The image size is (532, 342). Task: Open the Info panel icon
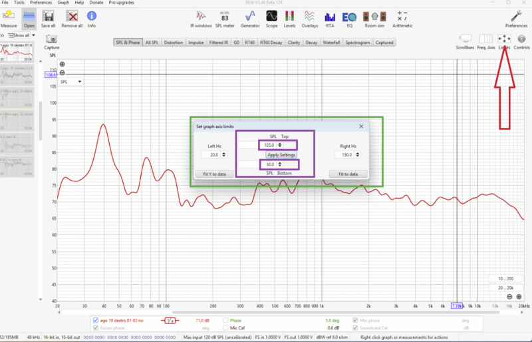pos(92,19)
